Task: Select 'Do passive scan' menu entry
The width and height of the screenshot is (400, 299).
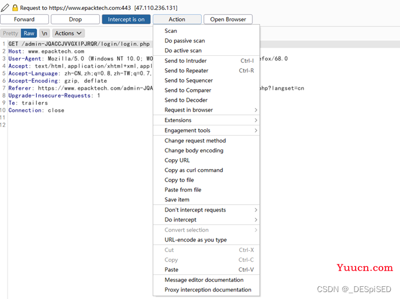Action: 206,41
